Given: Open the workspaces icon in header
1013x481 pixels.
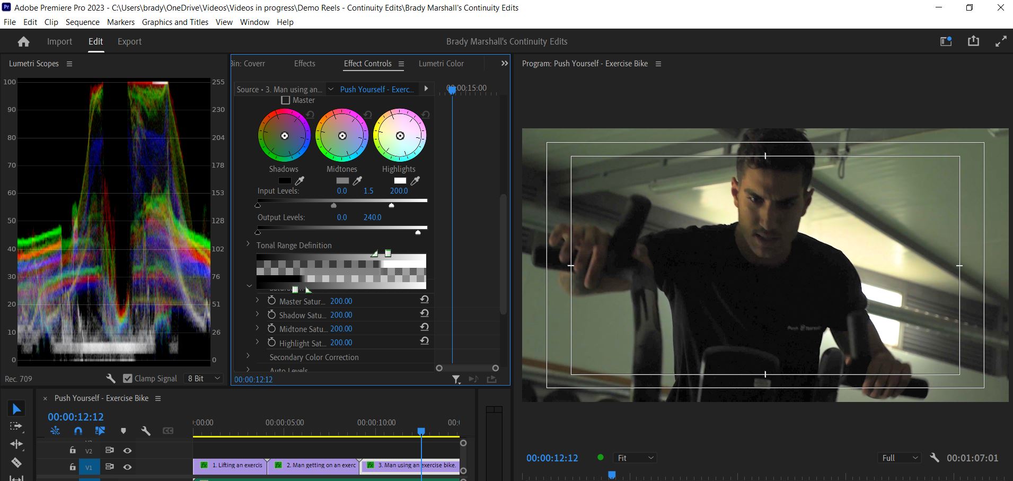Looking at the screenshot, I should click(x=946, y=41).
